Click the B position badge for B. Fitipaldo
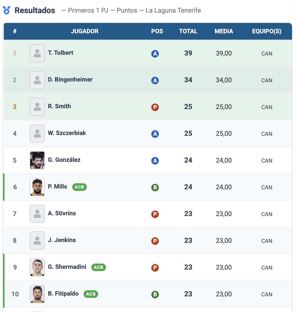This screenshot has height=312, width=296. pos(155,294)
